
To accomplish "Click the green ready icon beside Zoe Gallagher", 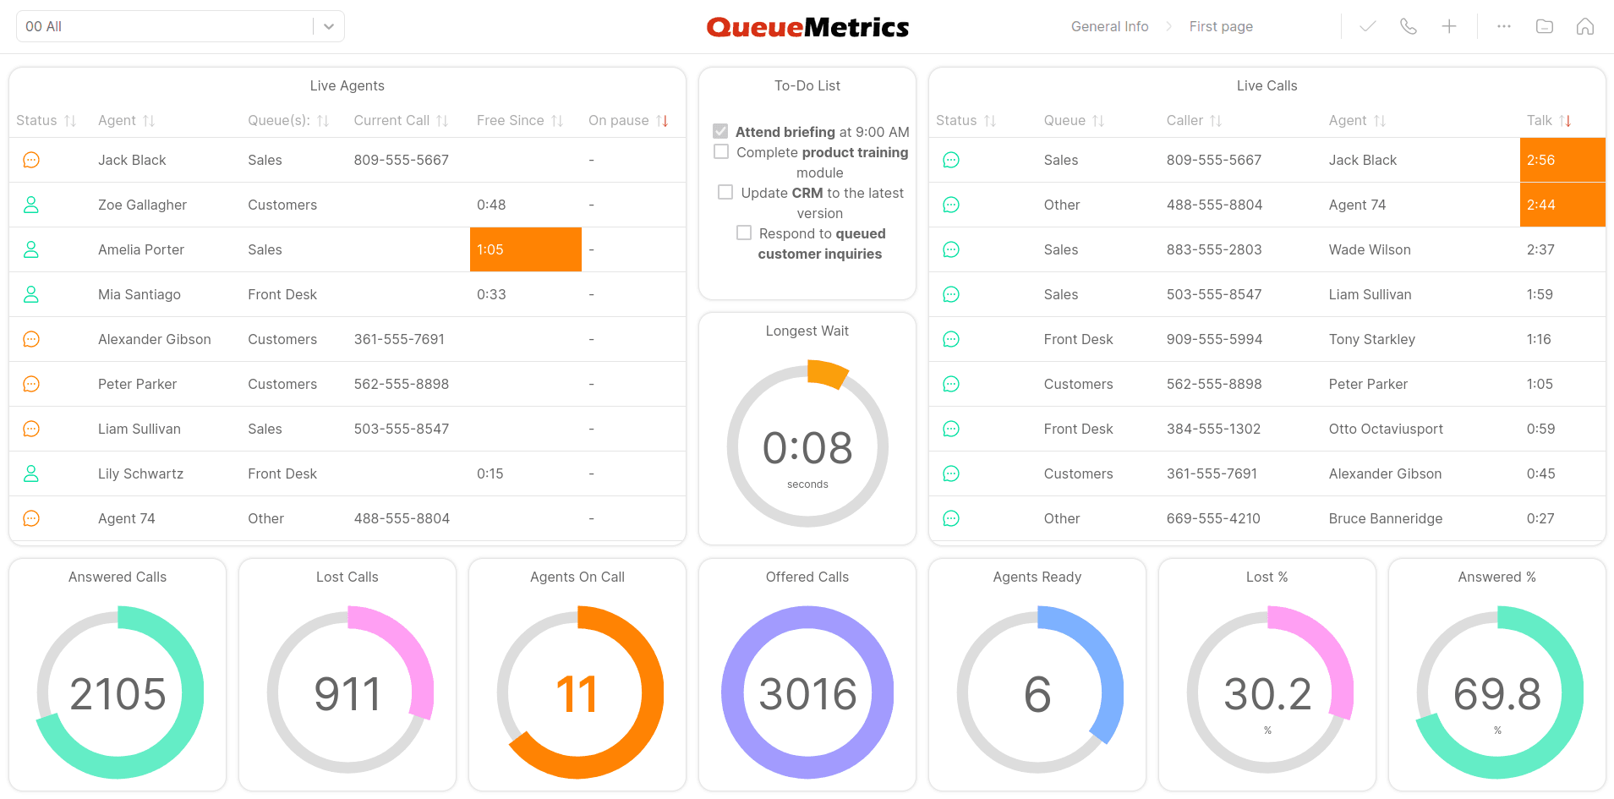I will (x=31, y=204).
